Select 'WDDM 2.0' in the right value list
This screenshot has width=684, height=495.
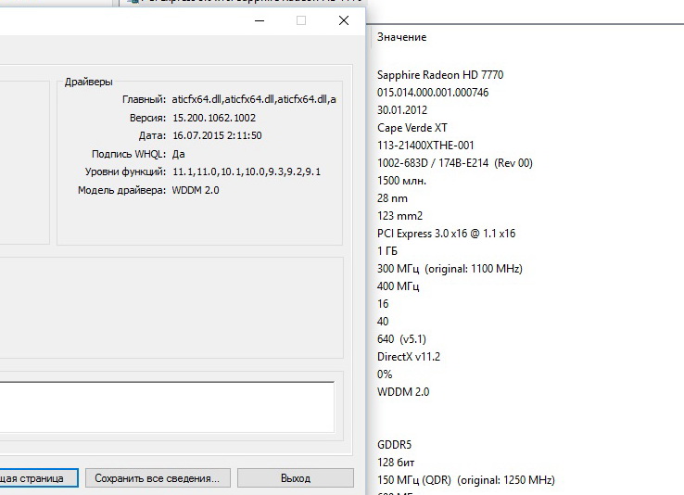[403, 392]
